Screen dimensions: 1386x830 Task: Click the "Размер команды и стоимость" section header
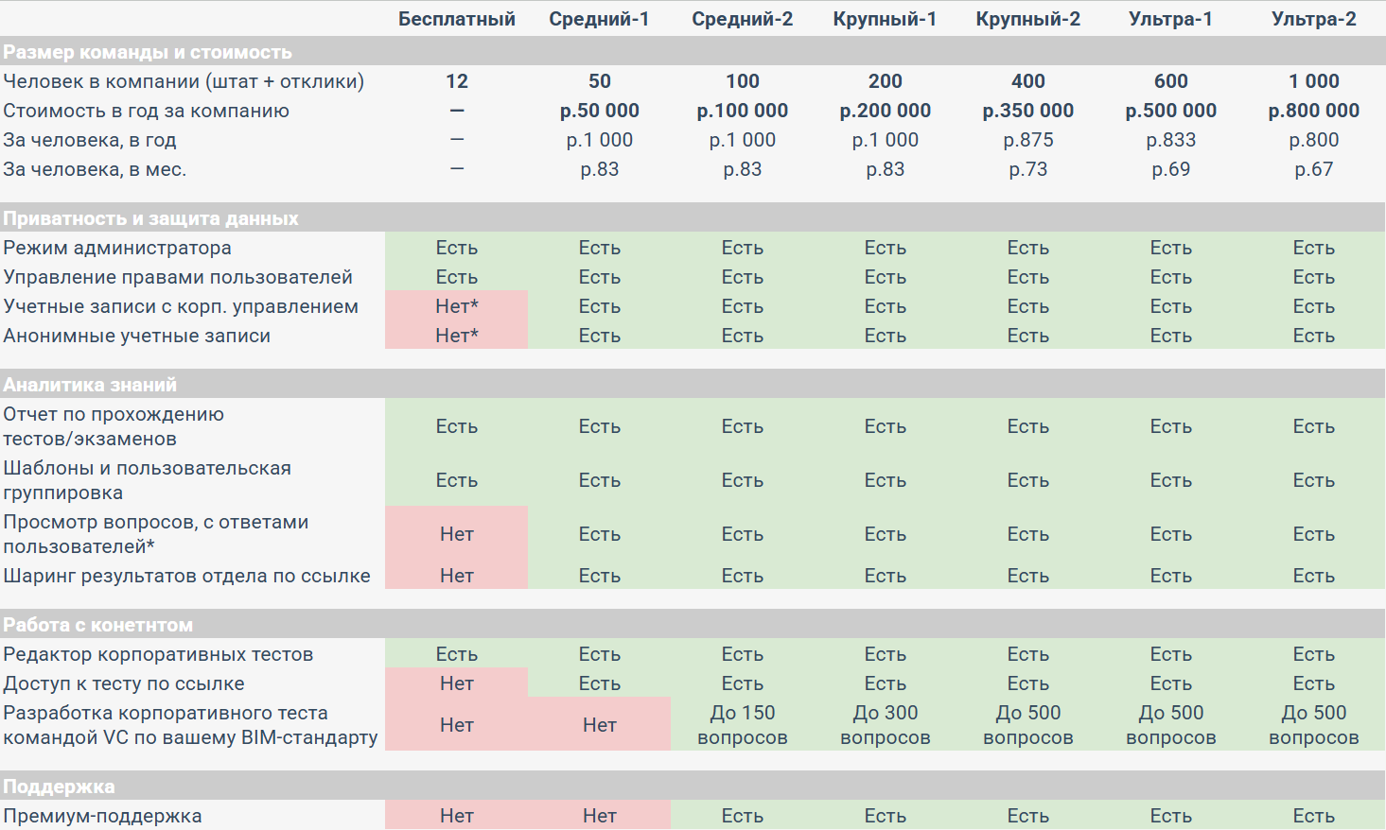[x=148, y=52]
